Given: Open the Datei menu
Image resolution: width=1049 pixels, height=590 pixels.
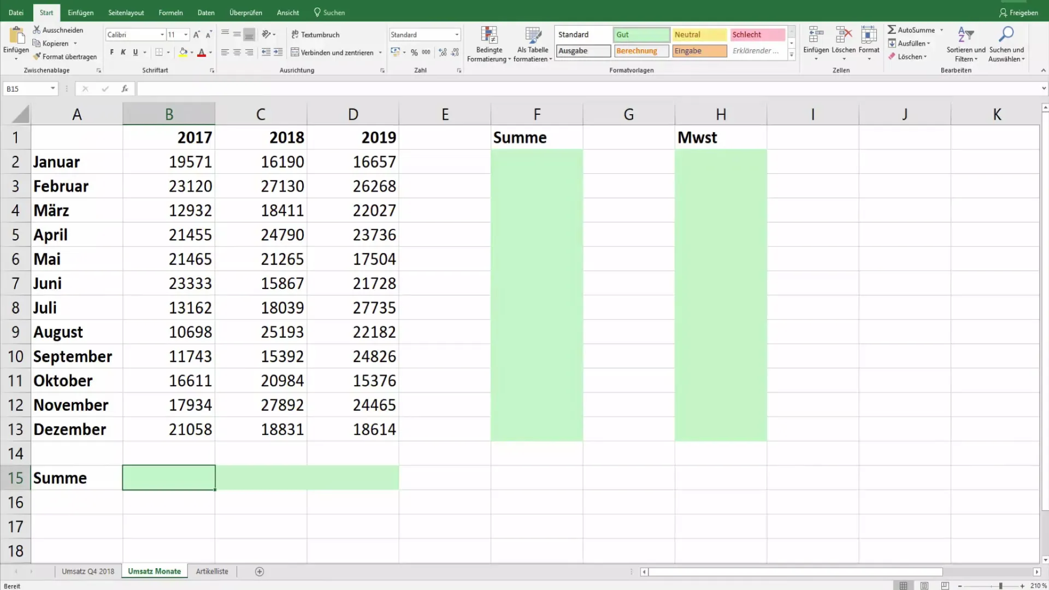Looking at the screenshot, I should 16,13.
